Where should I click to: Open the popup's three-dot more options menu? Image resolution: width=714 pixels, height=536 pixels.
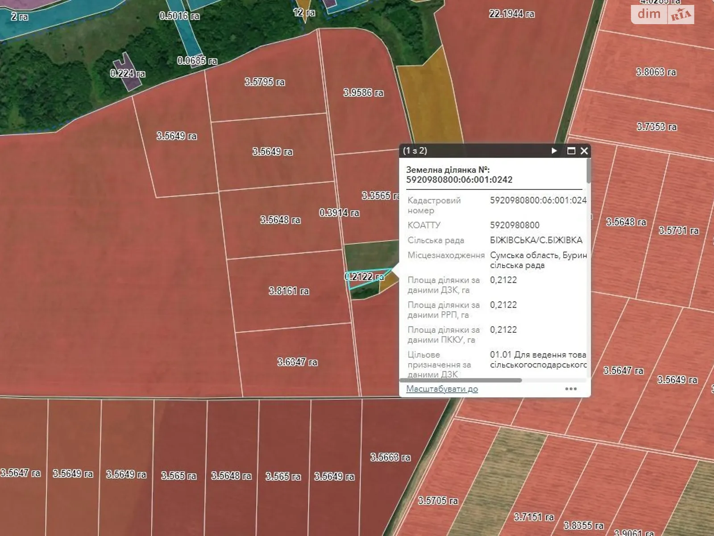(x=571, y=389)
